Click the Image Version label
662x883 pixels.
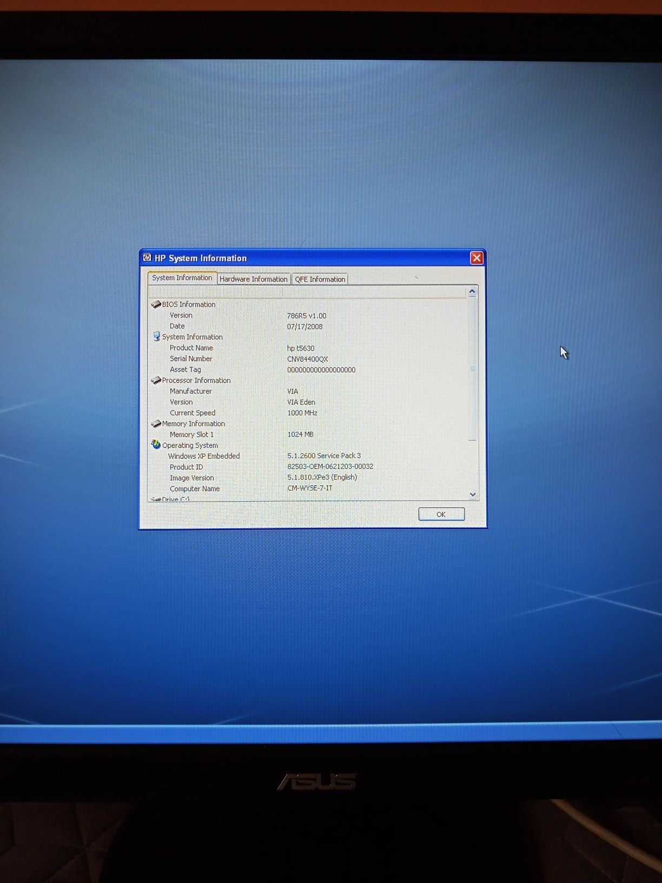tap(192, 478)
